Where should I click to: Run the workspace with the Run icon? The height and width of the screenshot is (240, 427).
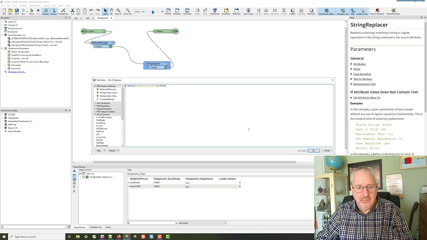[x=23, y=12]
